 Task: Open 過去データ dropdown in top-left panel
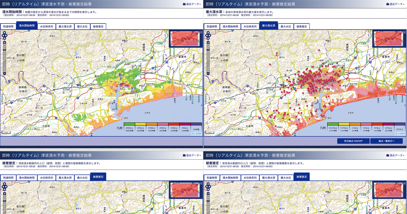click(x=192, y=4)
